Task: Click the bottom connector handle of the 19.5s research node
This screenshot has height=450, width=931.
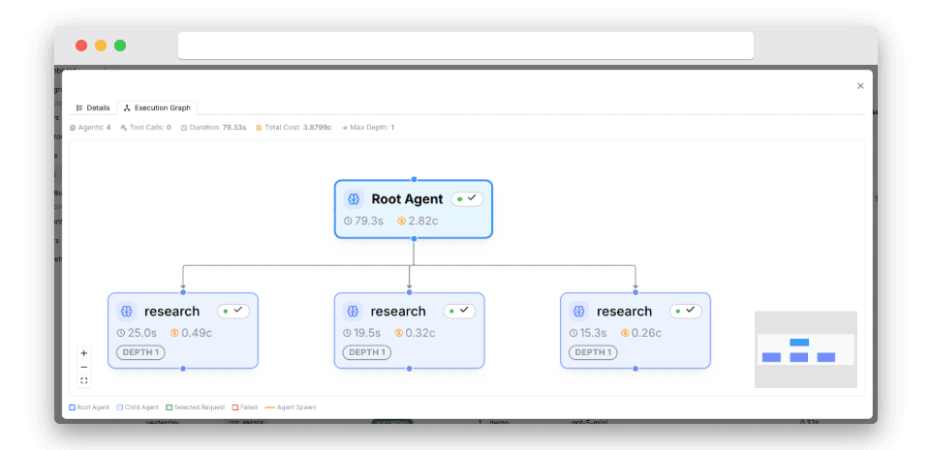Action: (409, 369)
